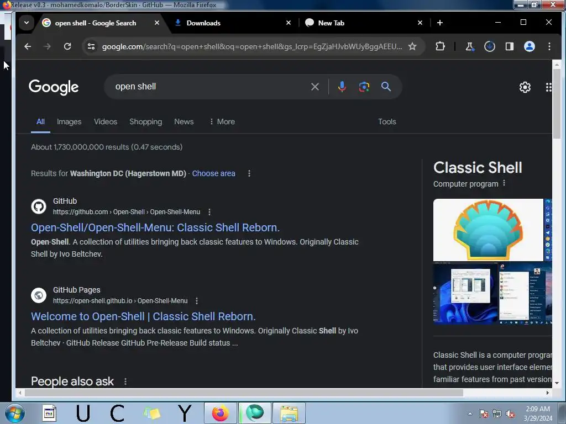Click the muted volume tray icon
The height and width of the screenshot is (424, 566).
[x=510, y=414]
